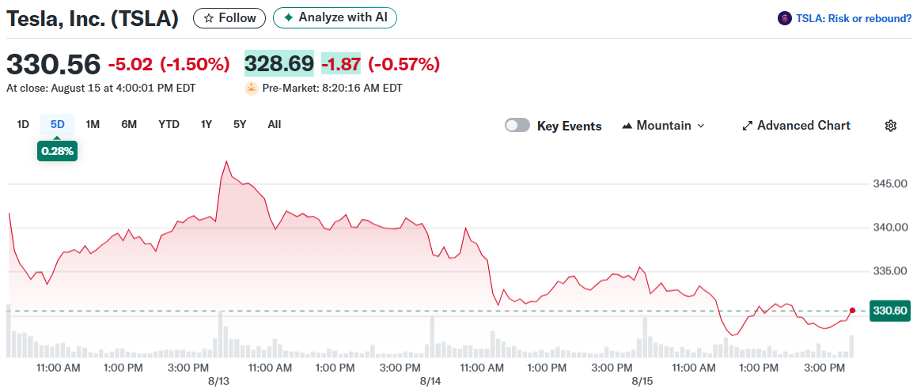Viewport: 913px width, 389px height.
Task: Follow the Tesla stock
Action: (x=229, y=18)
